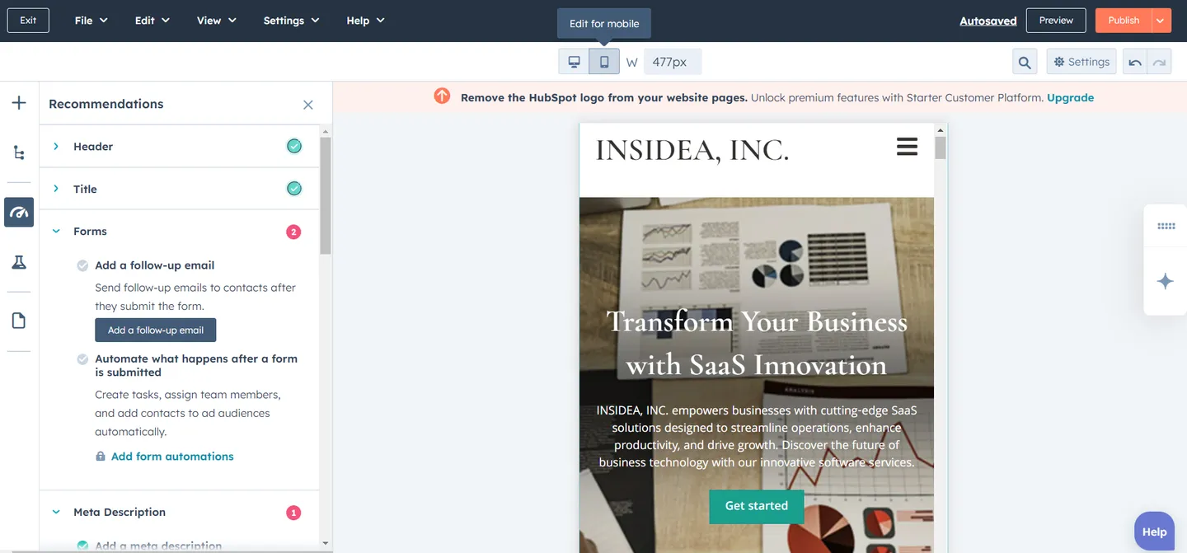The height and width of the screenshot is (553, 1187).
Task: Click Title completed check icon
Action: [x=294, y=189]
